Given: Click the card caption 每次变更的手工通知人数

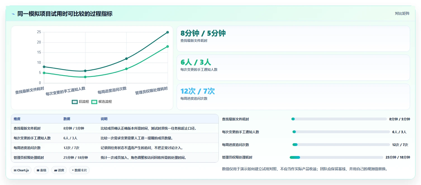Looking at the screenshot, I should tap(199, 70).
